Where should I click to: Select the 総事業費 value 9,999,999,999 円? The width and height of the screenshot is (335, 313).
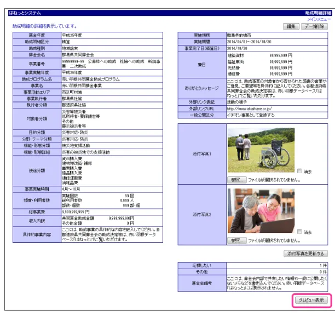click(76, 212)
